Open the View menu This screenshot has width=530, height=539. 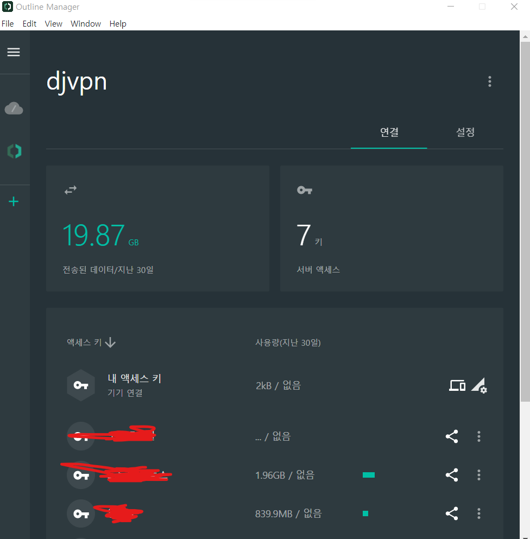[x=53, y=24]
